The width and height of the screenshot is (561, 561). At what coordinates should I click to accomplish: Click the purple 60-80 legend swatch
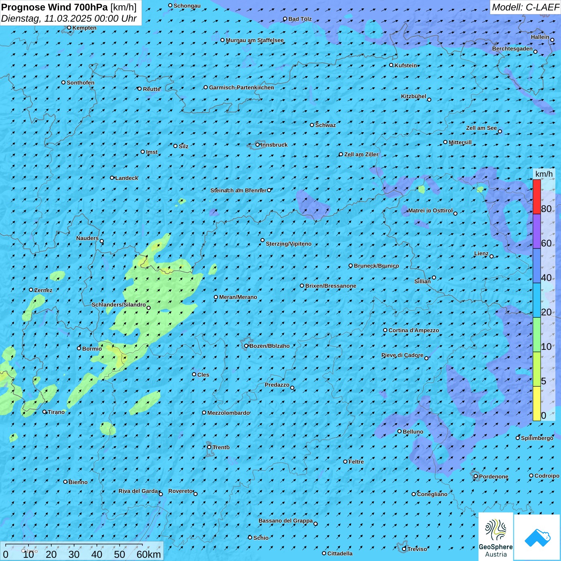coord(537,231)
